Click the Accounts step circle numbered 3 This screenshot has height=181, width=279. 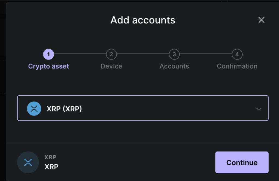tap(174, 54)
